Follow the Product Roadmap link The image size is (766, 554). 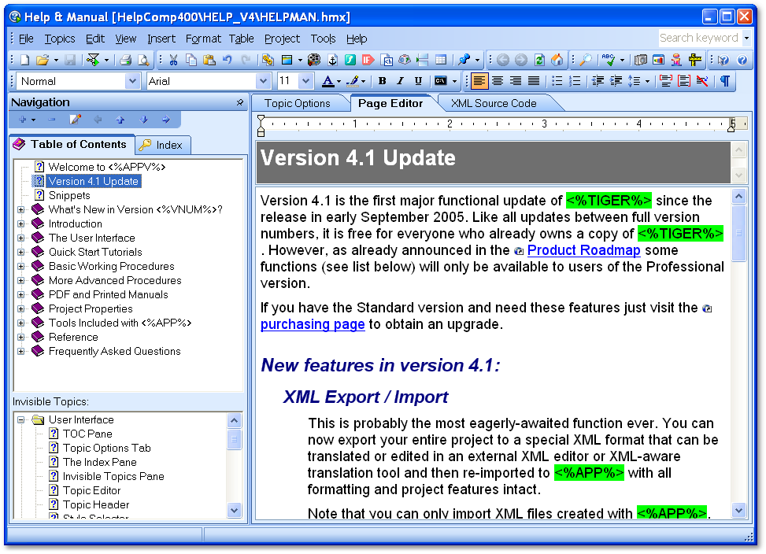[x=584, y=250]
